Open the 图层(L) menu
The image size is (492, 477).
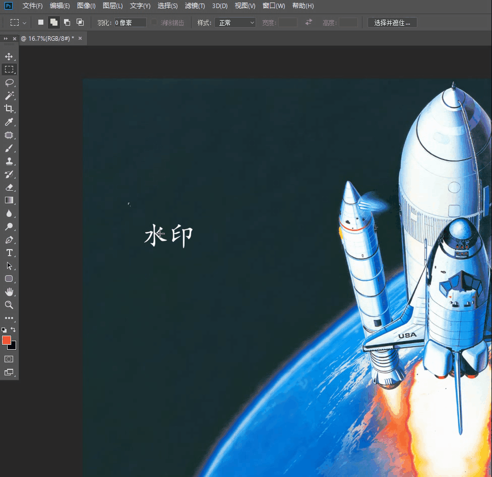click(x=112, y=6)
